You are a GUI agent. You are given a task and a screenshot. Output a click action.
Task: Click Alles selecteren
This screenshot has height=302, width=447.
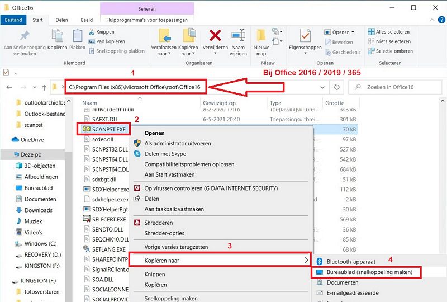coord(388,32)
